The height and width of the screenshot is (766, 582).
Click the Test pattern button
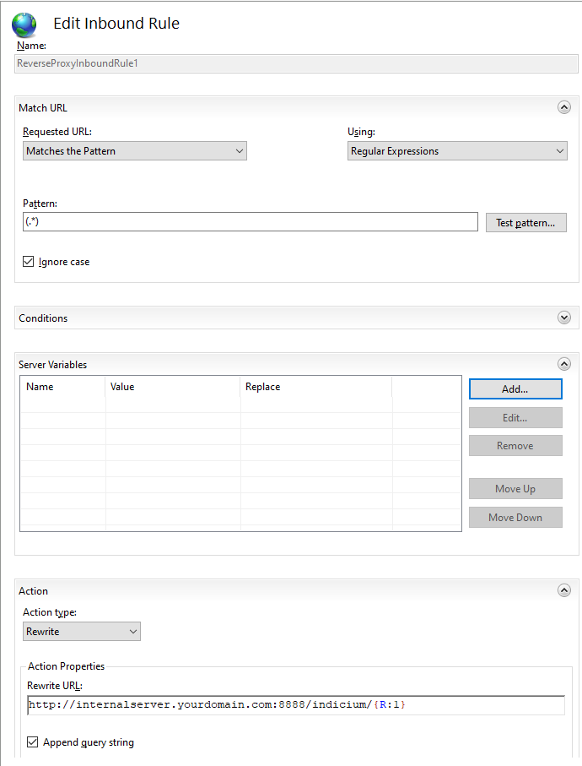(x=525, y=223)
